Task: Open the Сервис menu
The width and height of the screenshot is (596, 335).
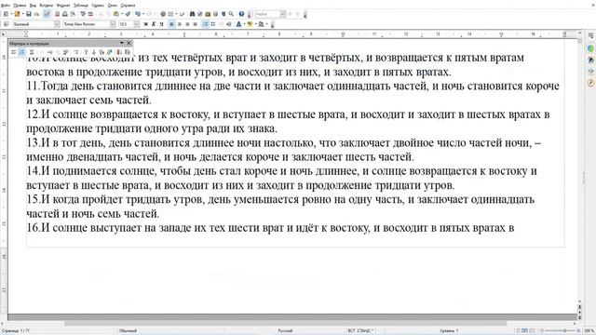Action: pyautogui.click(x=98, y=6)
